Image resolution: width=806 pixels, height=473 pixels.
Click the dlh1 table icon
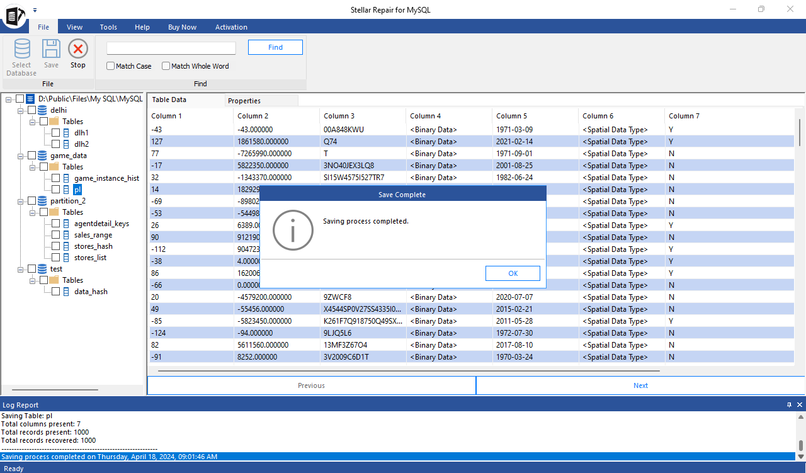click(x=67, y=133)
